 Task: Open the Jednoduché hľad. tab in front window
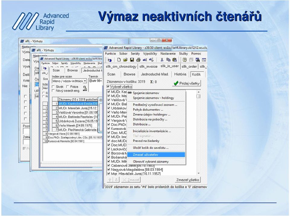[155, 74]
